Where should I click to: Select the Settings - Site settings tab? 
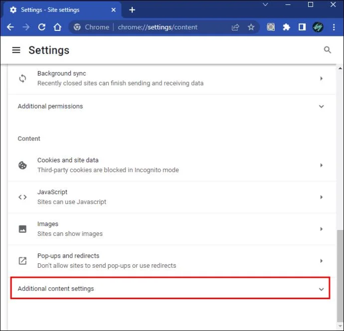click(61, 10)
